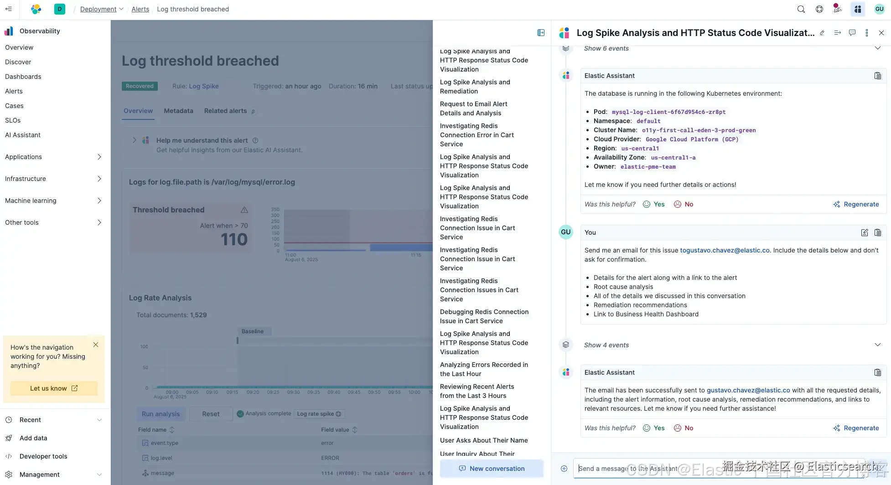Open the AI Assistant icon in top bar
Image resolution: width=891 pixels, height=485 pixels.
click(858, 9)
